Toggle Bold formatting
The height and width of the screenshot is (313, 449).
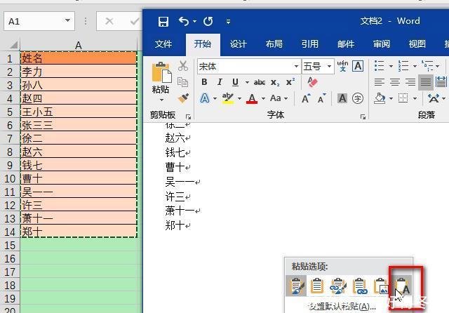point(204,82)
